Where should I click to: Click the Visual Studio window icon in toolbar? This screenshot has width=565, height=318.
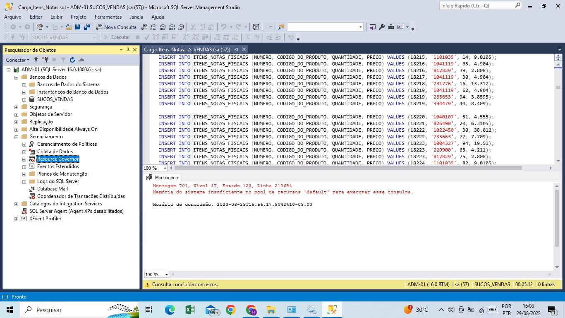(x=373, y=27)
